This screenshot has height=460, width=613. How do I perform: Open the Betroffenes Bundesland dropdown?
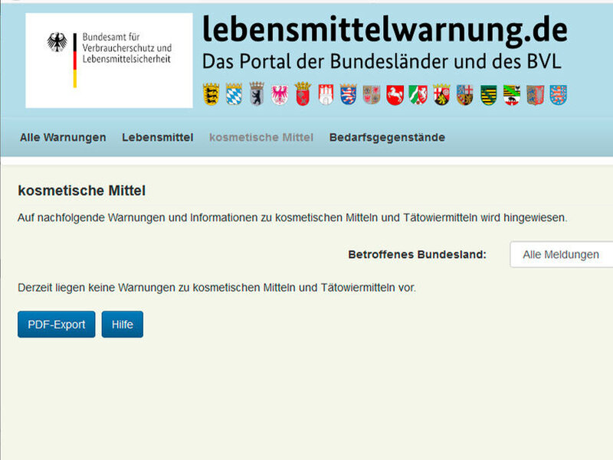tap(562, 255)
